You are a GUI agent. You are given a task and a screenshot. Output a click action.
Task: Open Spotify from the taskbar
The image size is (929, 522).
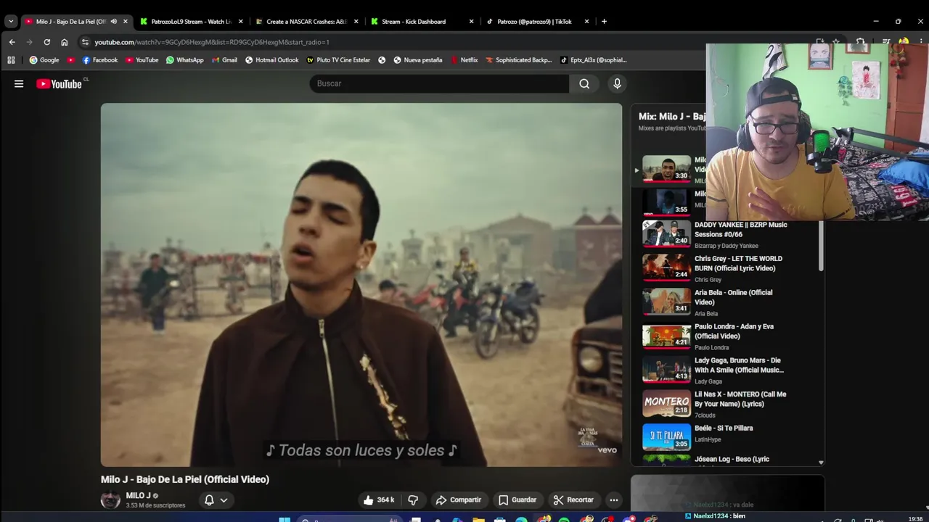click(x=564, y=519)
